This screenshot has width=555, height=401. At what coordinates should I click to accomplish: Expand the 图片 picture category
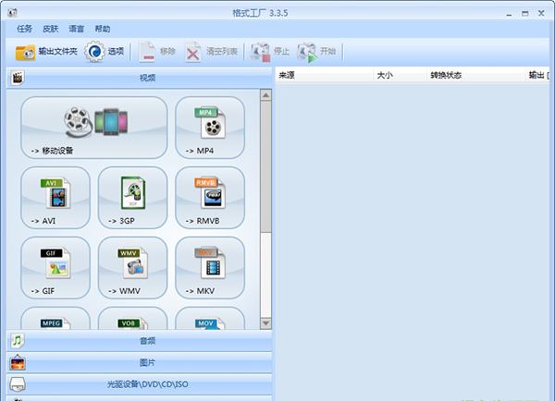pos(140,362)
